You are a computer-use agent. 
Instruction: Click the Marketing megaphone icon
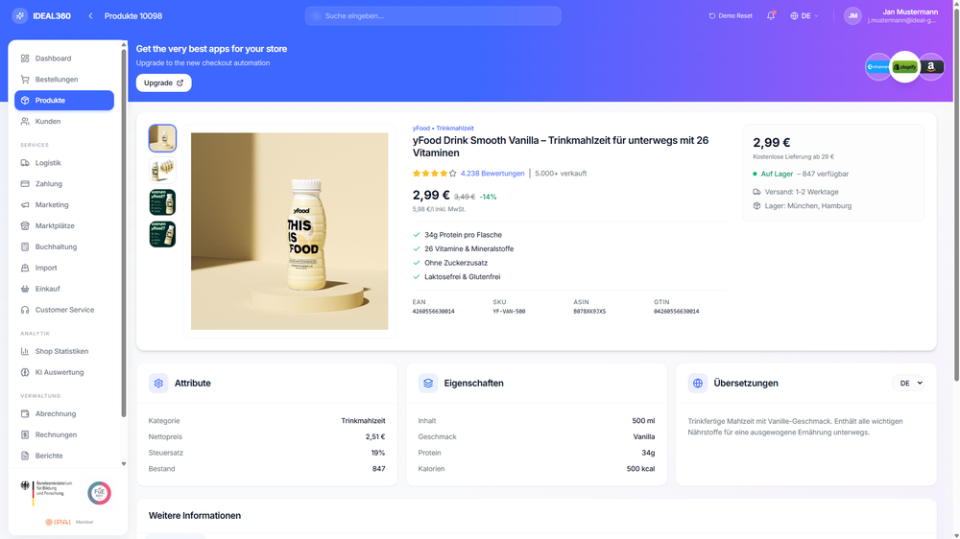pyautogui.click(x=25, y=205)
